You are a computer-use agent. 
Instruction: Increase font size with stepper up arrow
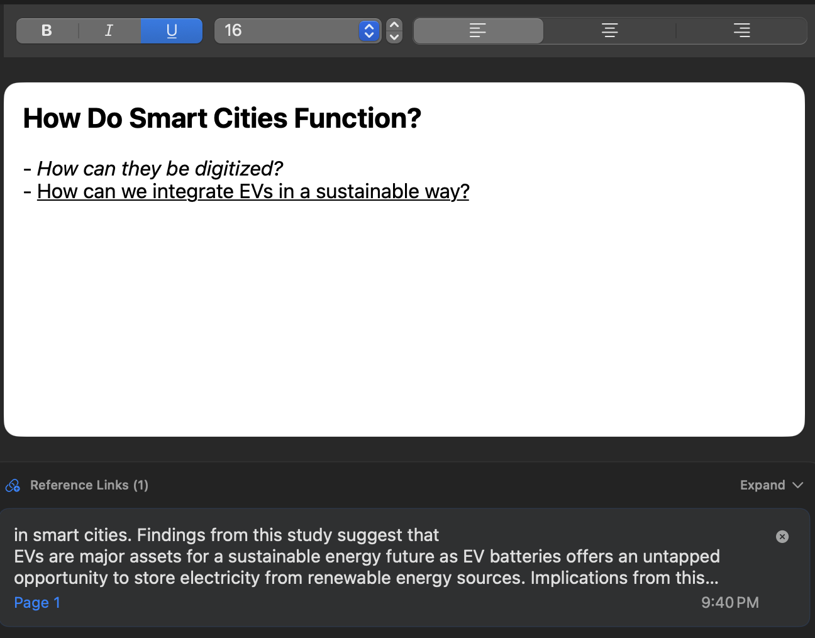394,25
